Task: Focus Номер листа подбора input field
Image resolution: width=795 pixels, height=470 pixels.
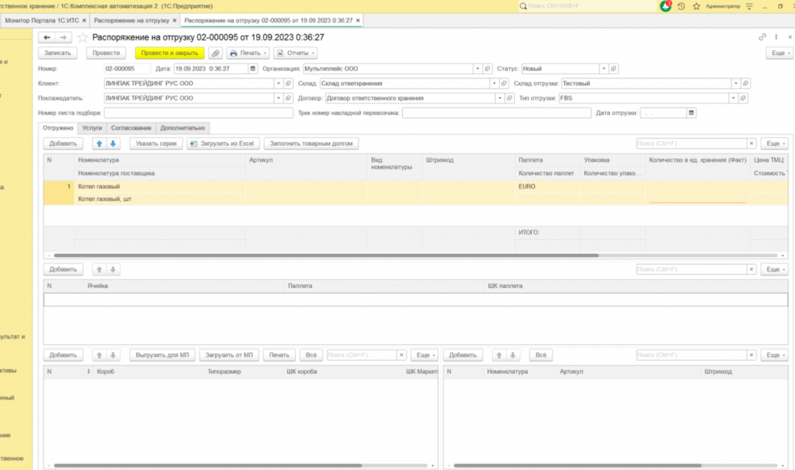Action: (198, 113)
